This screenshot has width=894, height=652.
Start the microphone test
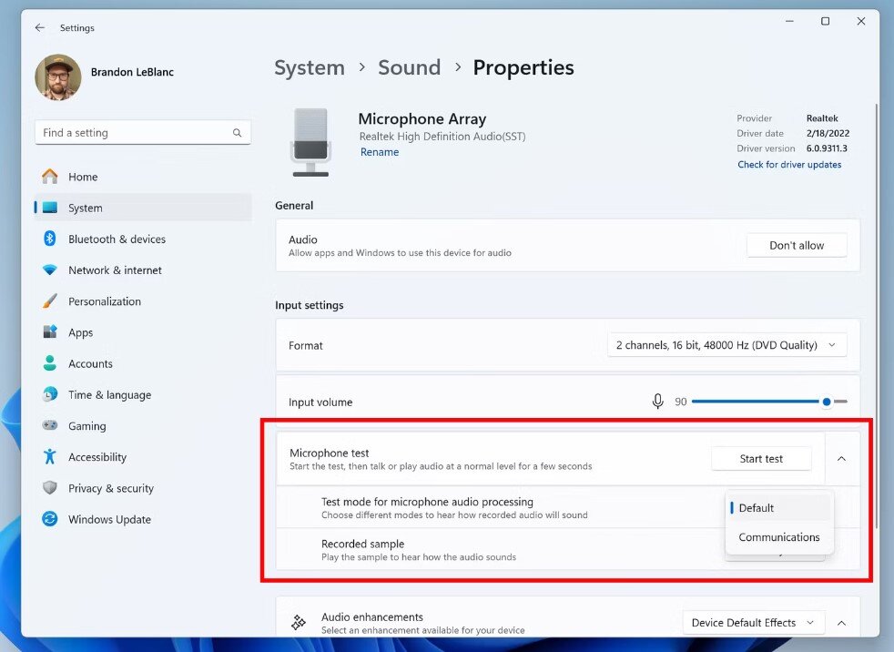click(761, 458)
